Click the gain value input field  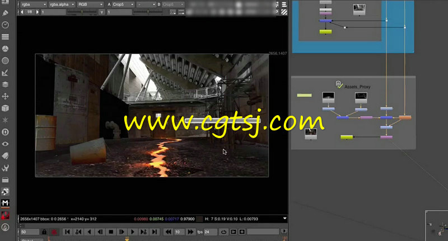pyautogui.click(x=53, y=12)
